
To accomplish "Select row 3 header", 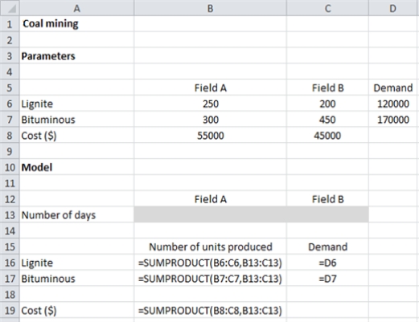I will pos(10,56).
